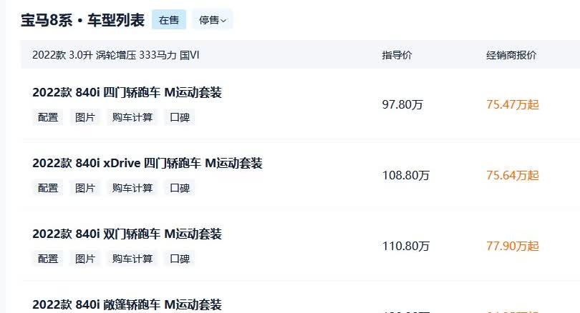This screenshot has width=580, height=313.
Task: Click 购车计算 under 840i 双门轿跑车
Action: click(x=132, y=259)
